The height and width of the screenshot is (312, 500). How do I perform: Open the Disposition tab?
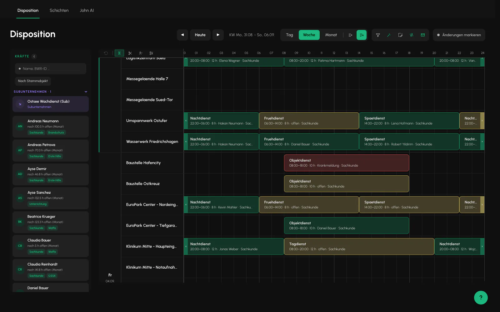(28, 10)
